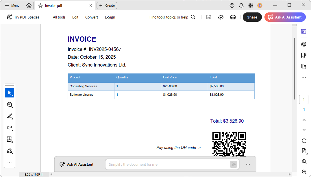Zoom in with the magnifier plus icon
The height and width of the screenshot is (177, 311).
tap(304, 162)
